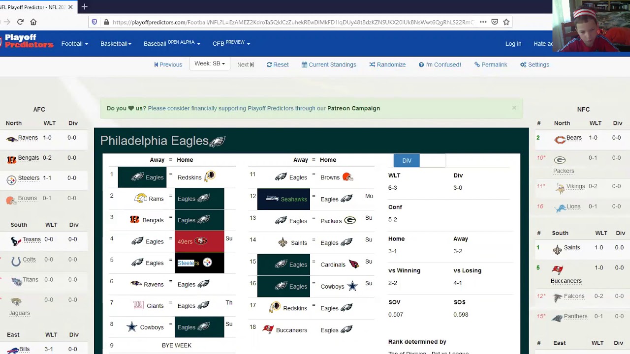Pick Saints in week 14 game
Viewport: 630px width, 354px height.
pyautogui.click(x=283, y=242)
